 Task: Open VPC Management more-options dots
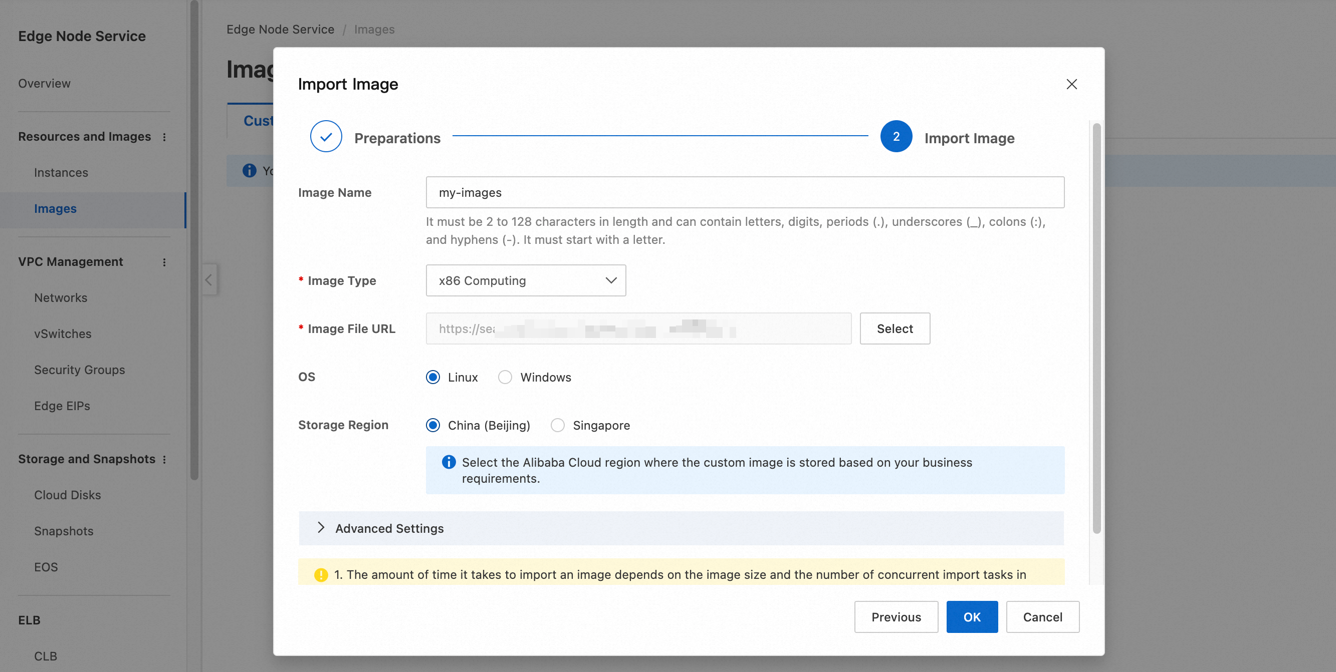coord(164,262)
